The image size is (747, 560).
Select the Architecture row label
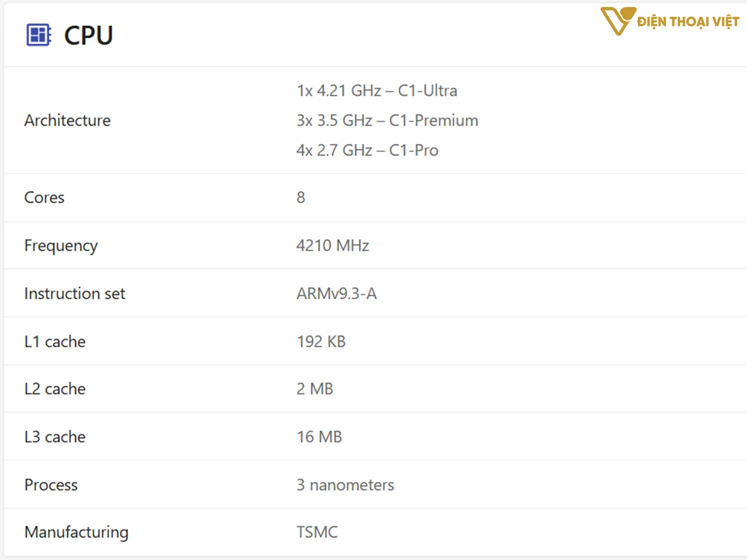(x=68, y=120)
